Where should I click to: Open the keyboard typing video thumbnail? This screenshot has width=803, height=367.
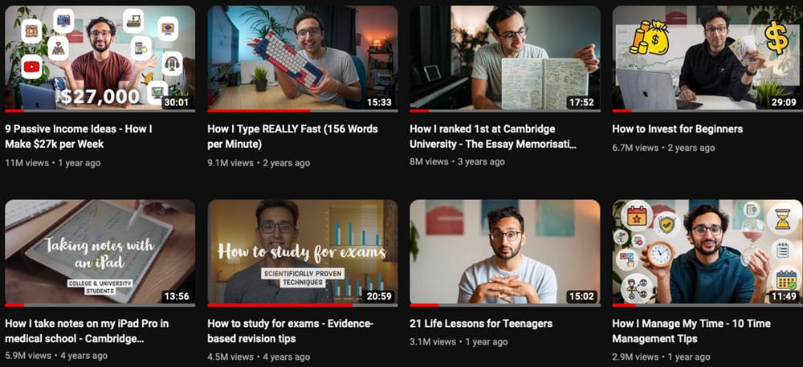[302, 59]
